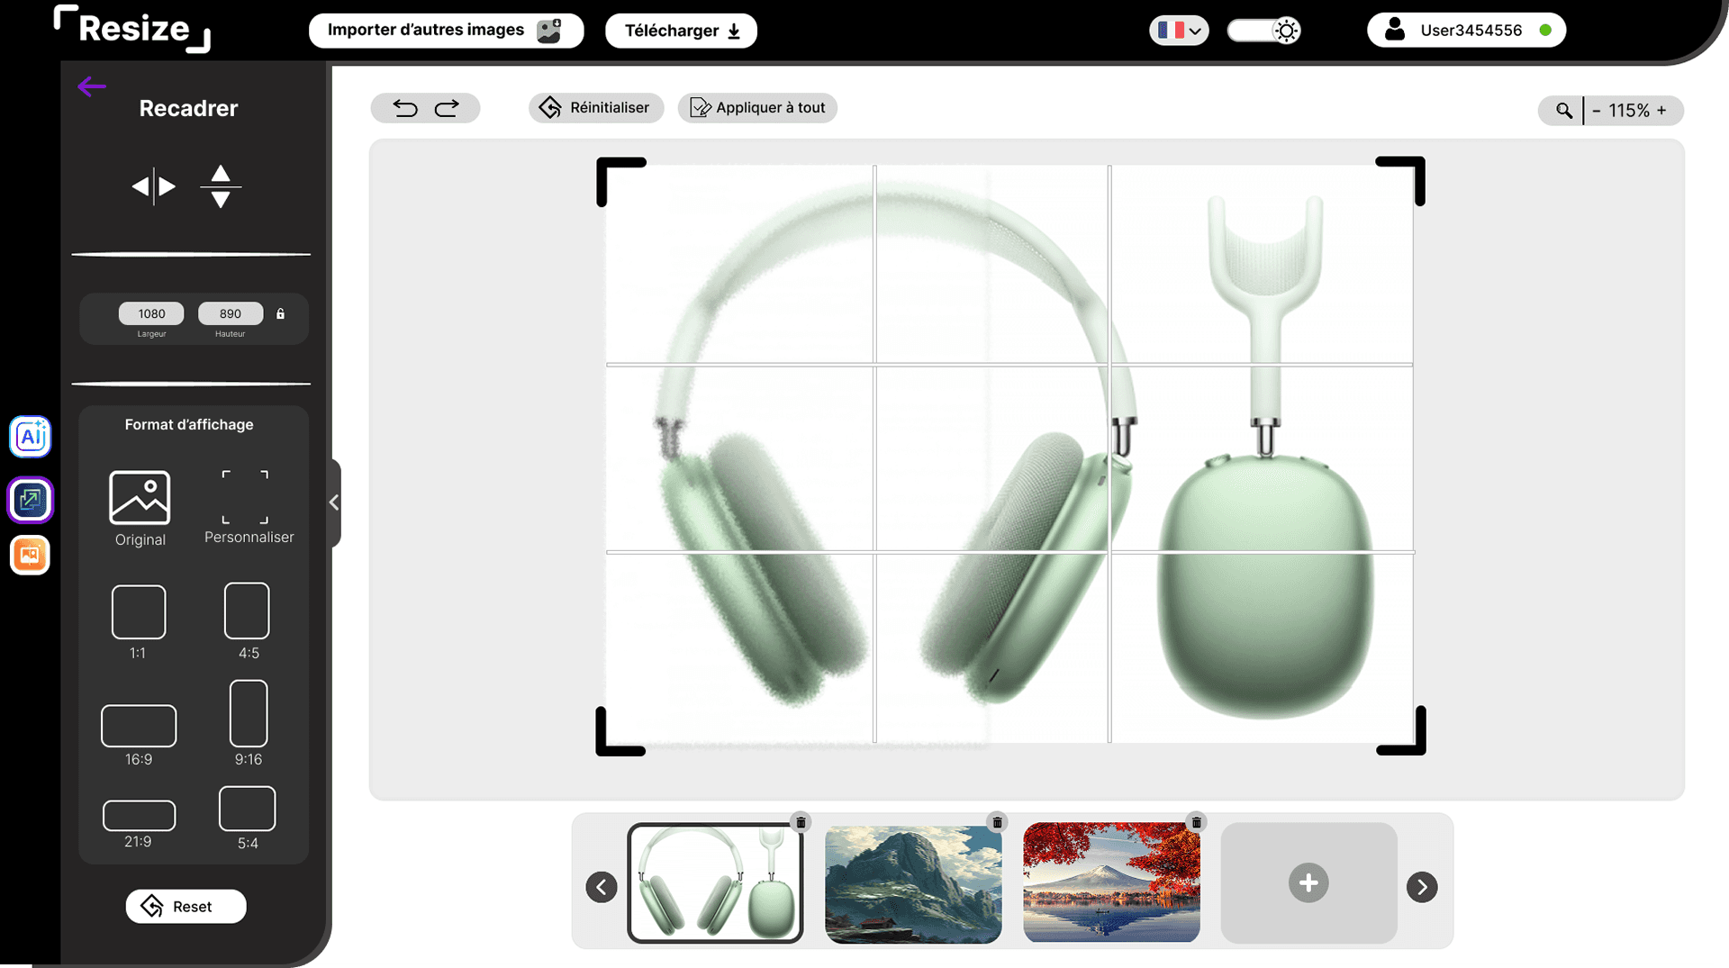Click the purple back arrow

(x=92, y=86)
